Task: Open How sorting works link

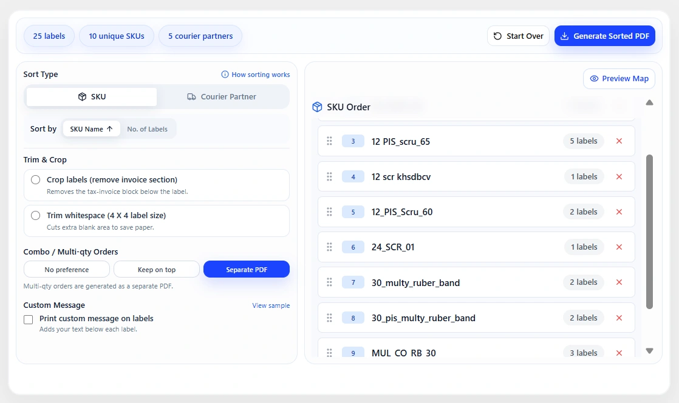Action: pyautogui.click(x=256, y=75)
